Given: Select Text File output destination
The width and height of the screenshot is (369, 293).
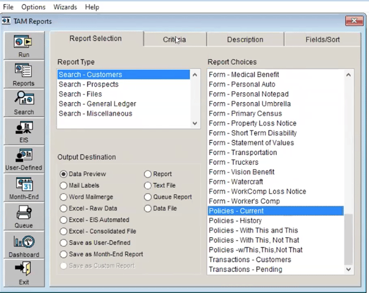Looking at the screenshot, I should (x=160, y=186).
